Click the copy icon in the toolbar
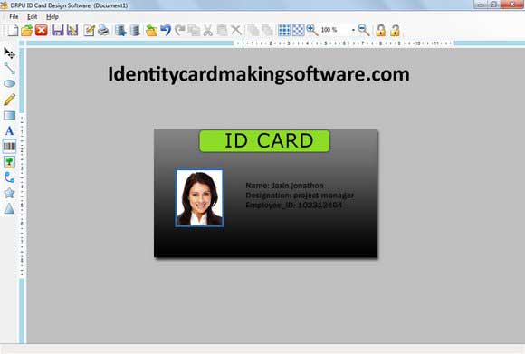 (x=194, y=30)
